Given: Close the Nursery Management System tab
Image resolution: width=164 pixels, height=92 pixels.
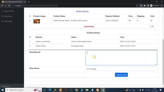Looking at the screenshot, I should [x=25, y=2].
